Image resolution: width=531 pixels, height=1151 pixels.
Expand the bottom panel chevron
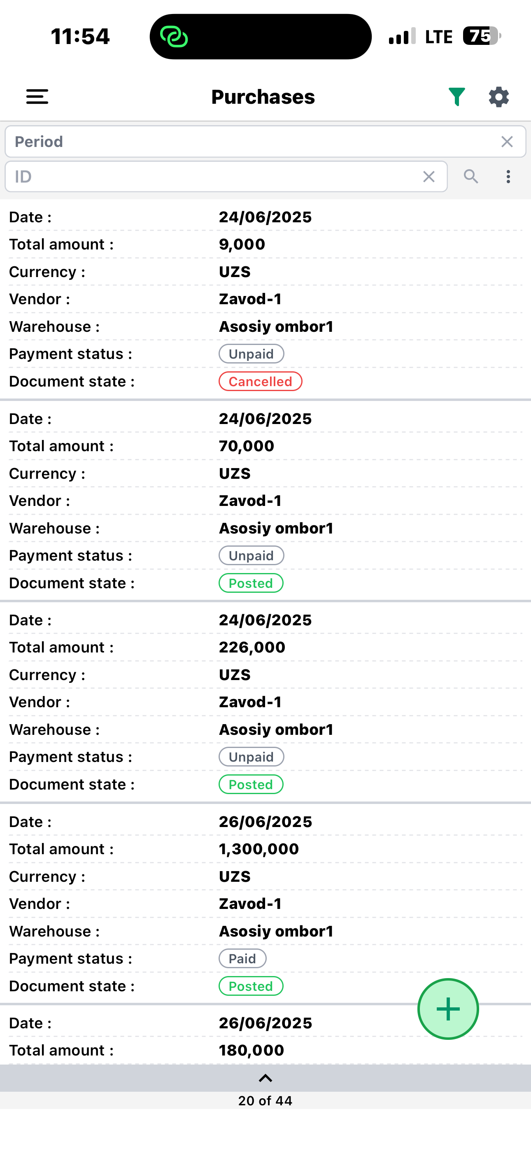(x=265, y=1078)
